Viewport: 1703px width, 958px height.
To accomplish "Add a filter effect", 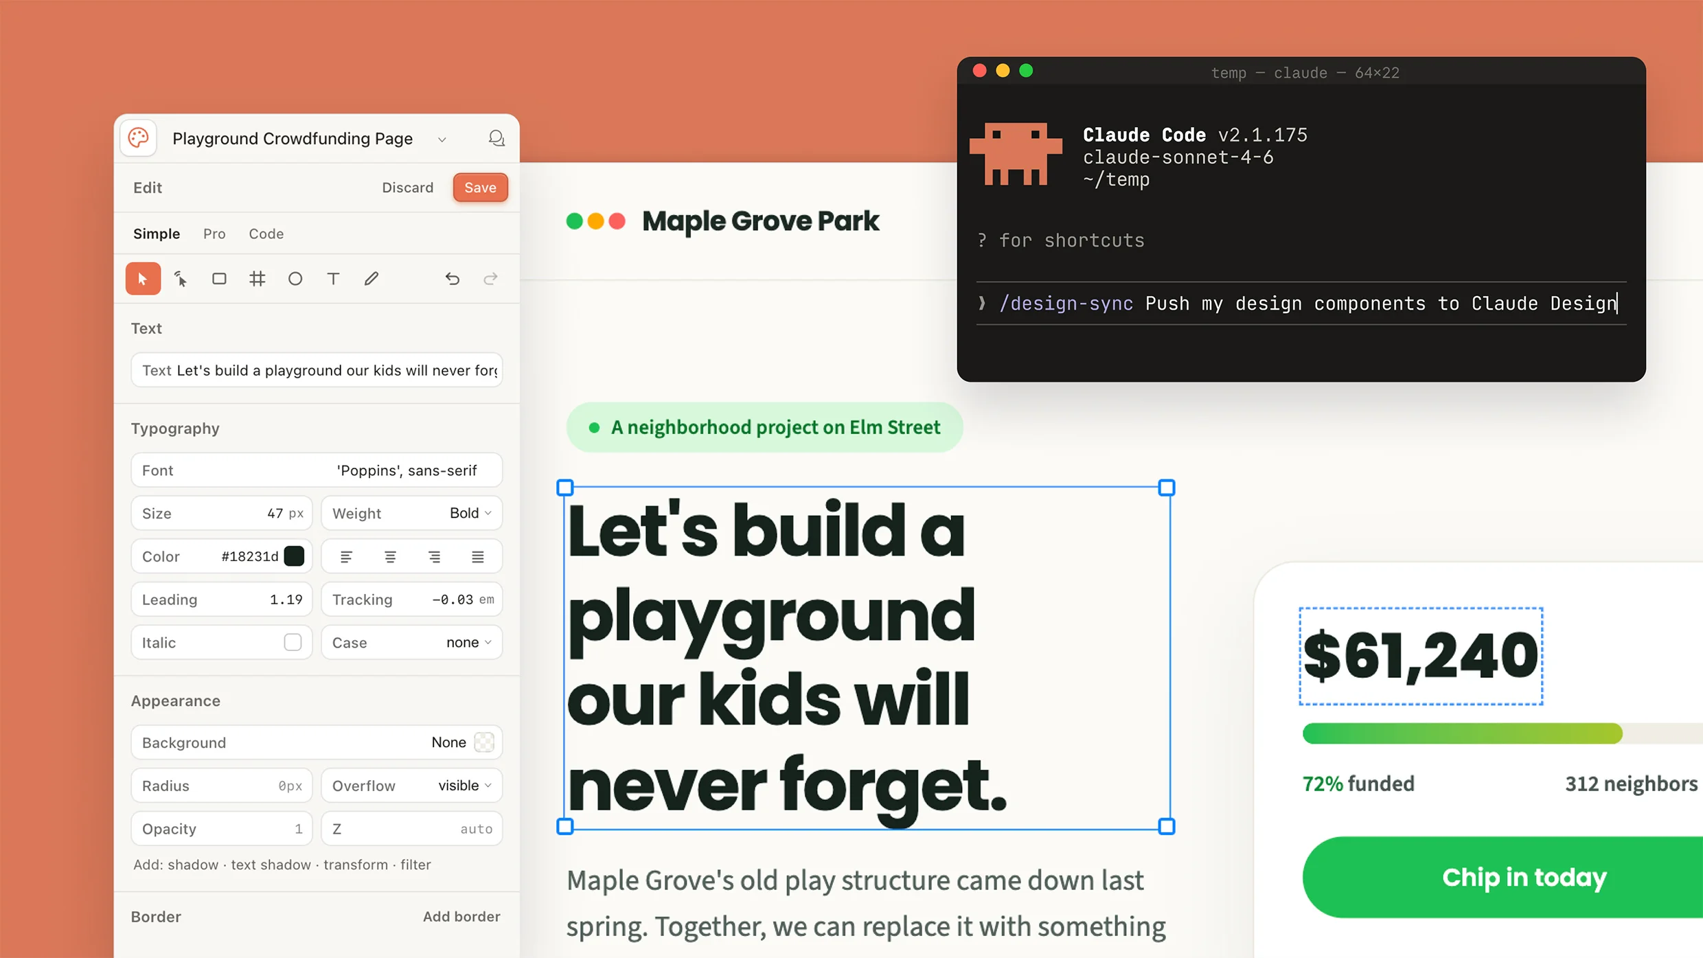I will coord(415,865).
